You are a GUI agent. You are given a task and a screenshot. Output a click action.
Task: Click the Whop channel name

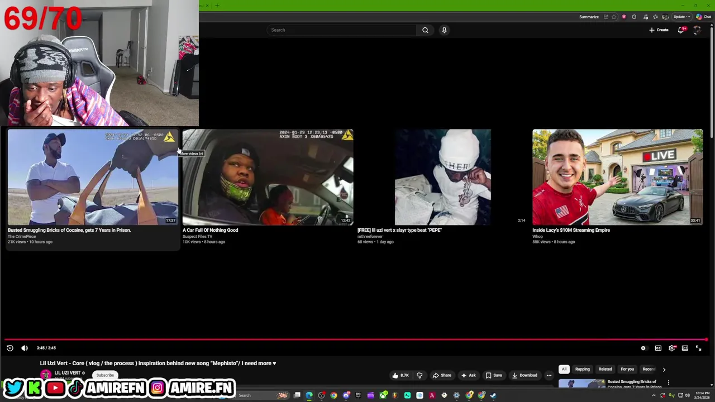537,237
